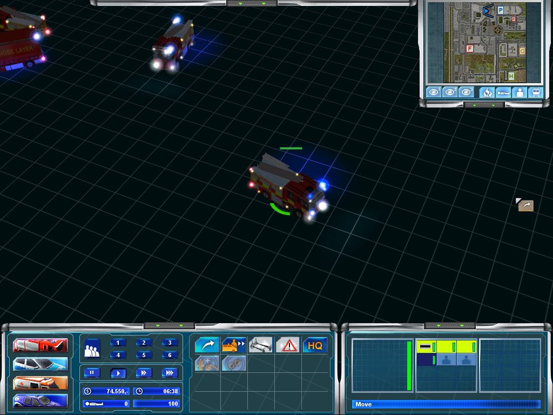553x415 pixels.
Task: Click the green H hospital marker
Action: 511,76
